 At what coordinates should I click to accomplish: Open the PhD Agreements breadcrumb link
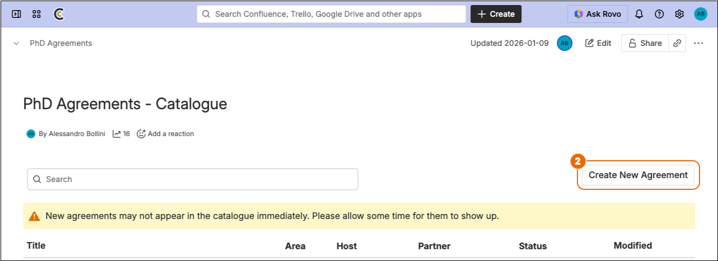coord(61,43)
